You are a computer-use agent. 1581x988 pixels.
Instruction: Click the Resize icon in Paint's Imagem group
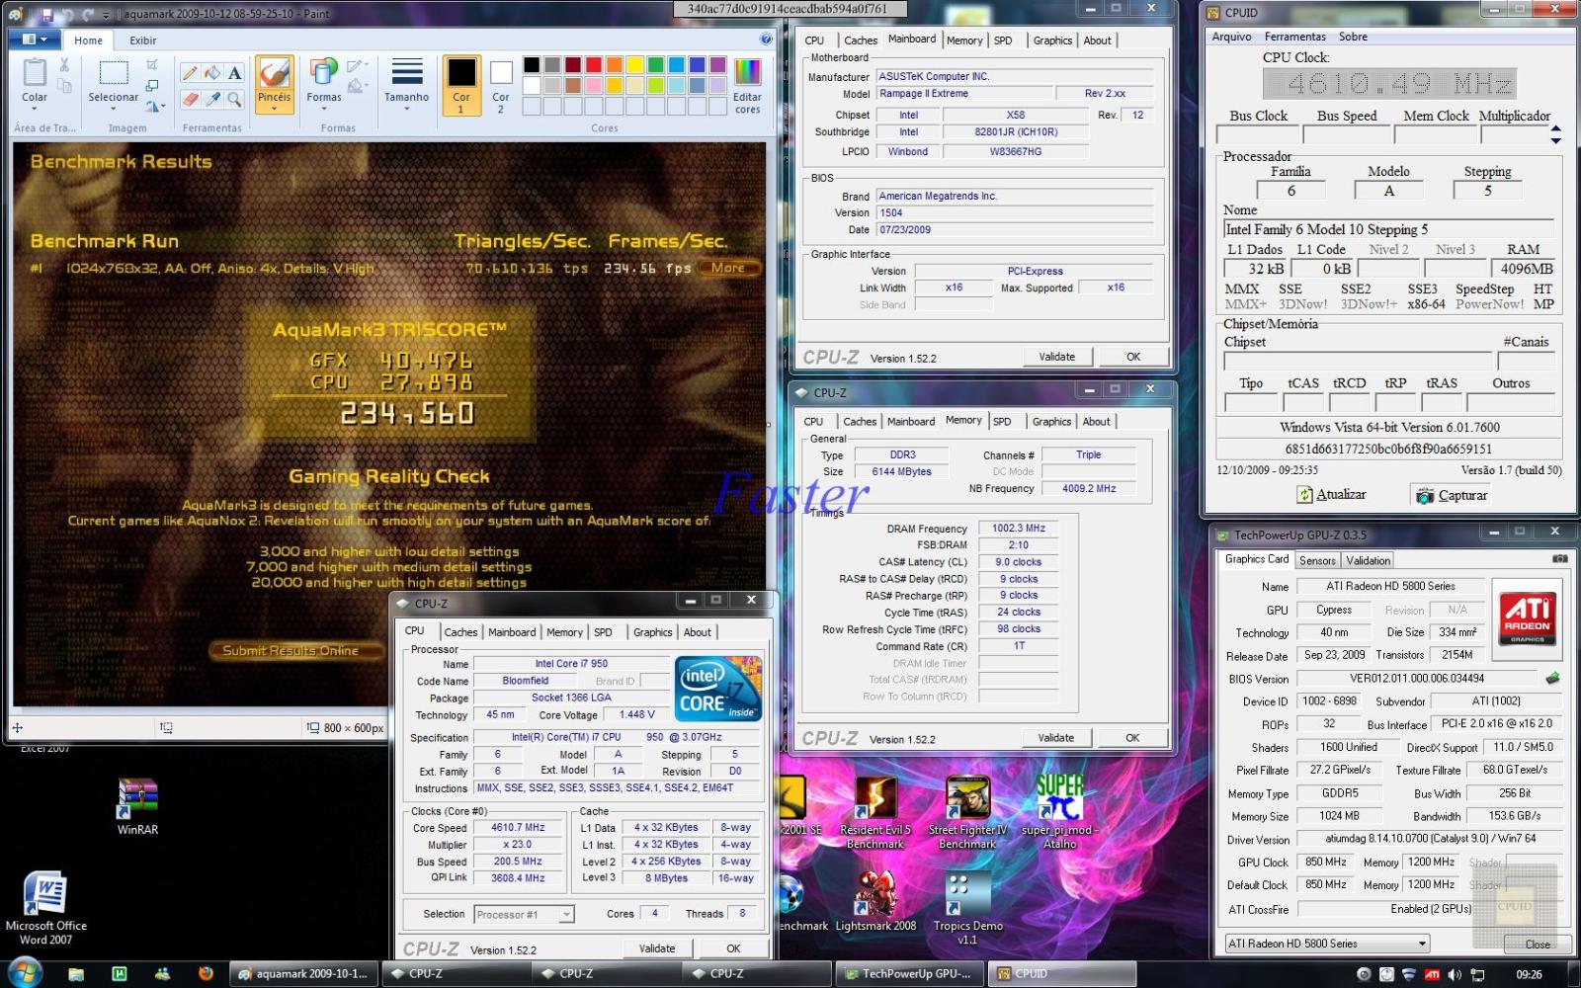coord(152,86)
